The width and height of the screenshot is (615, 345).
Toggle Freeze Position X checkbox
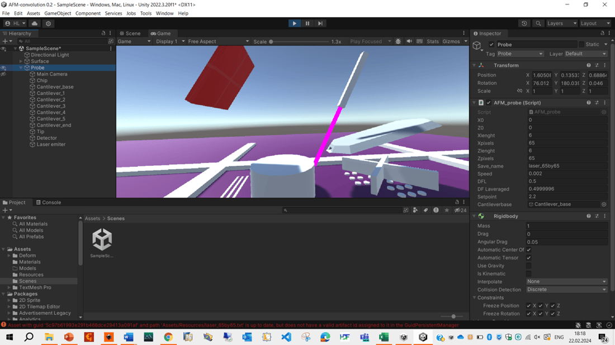point(529,306)
